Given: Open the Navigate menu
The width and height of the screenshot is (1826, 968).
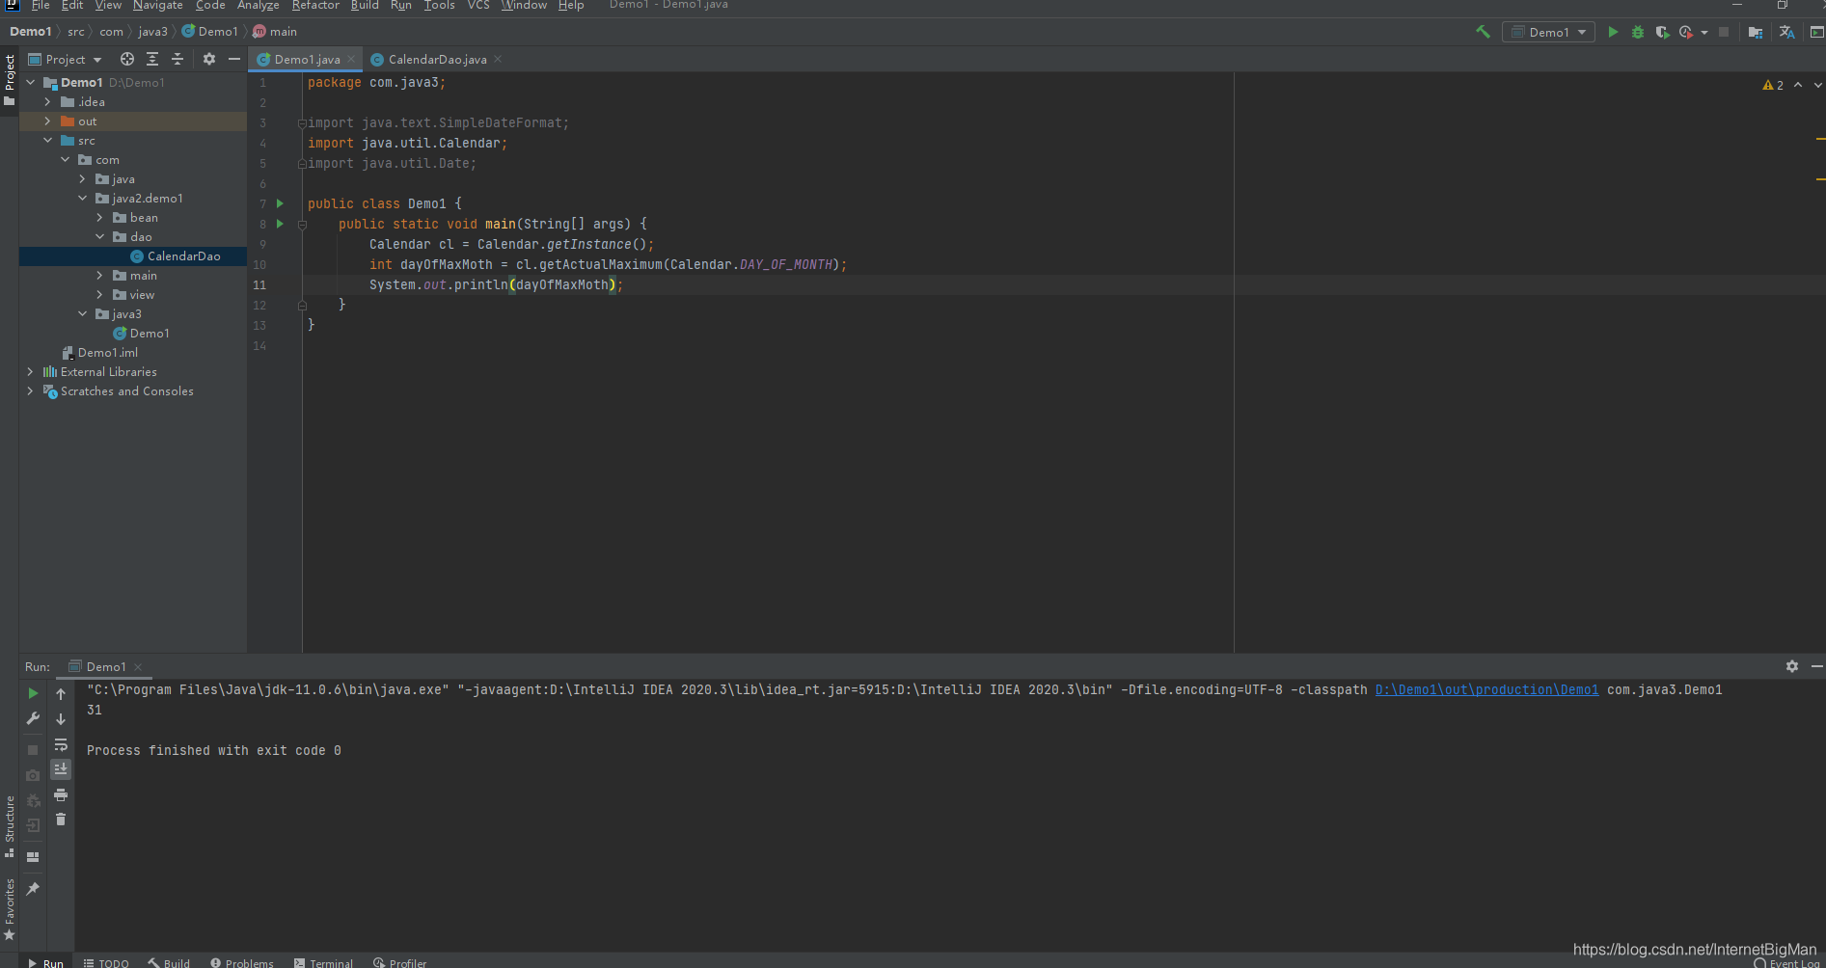Looking at the screenshot, I should (157, 6).
